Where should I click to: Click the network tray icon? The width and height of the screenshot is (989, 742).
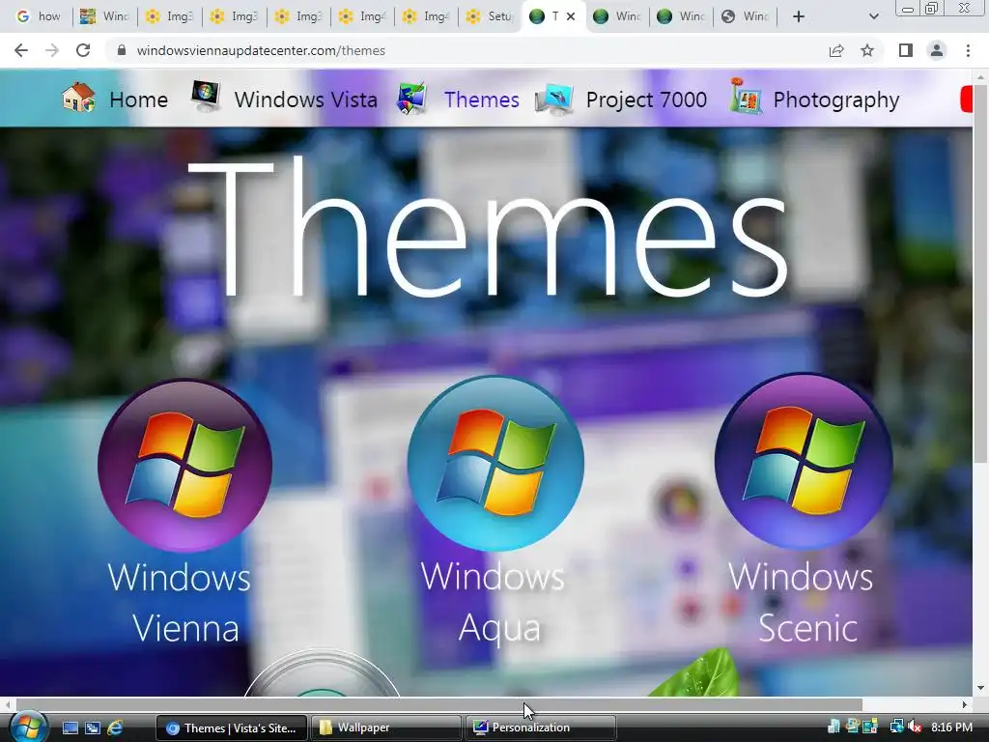(x=896, y=727)
